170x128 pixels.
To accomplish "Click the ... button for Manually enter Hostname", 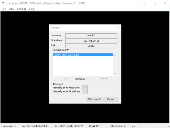I will 85,87.
